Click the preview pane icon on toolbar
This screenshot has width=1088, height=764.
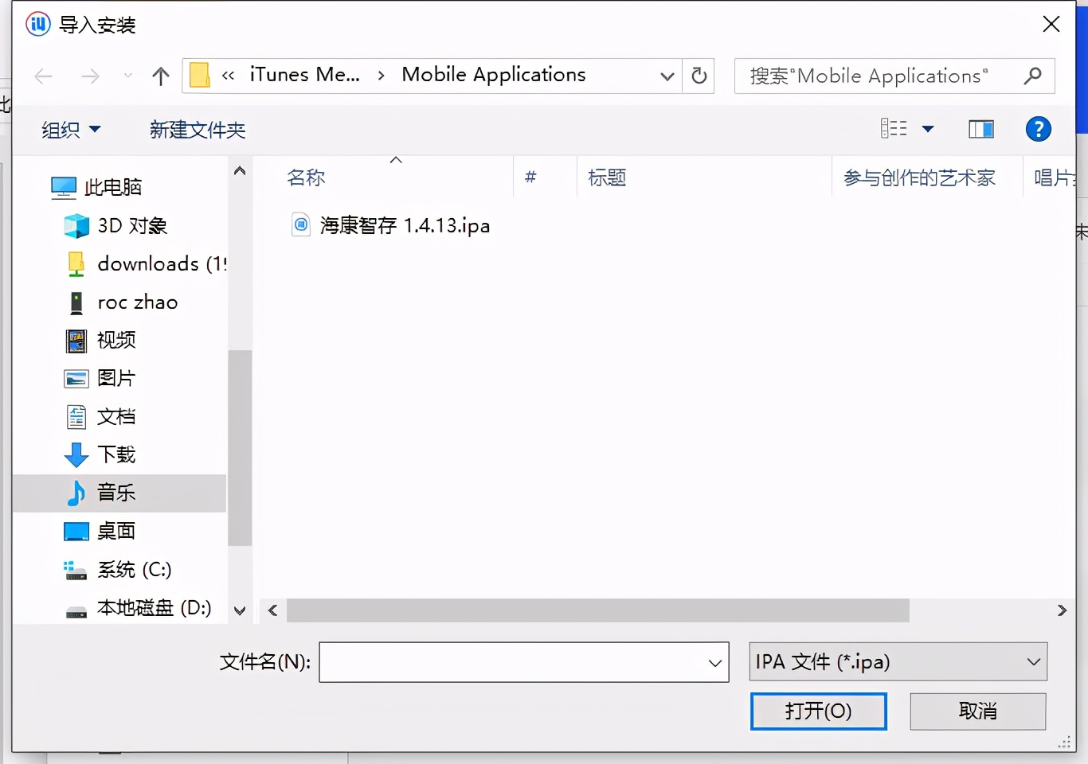click(x=980, y=128)
